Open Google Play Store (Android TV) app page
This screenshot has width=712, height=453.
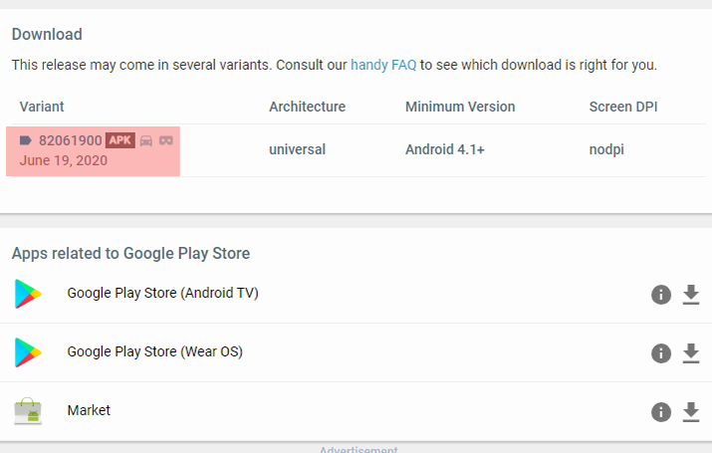[163, 294]
